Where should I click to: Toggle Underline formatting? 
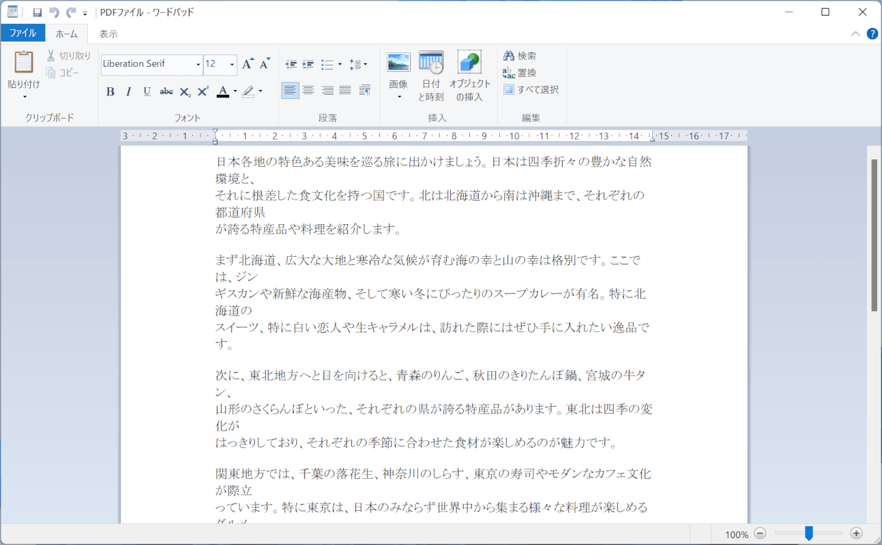[x=147, y=91]
